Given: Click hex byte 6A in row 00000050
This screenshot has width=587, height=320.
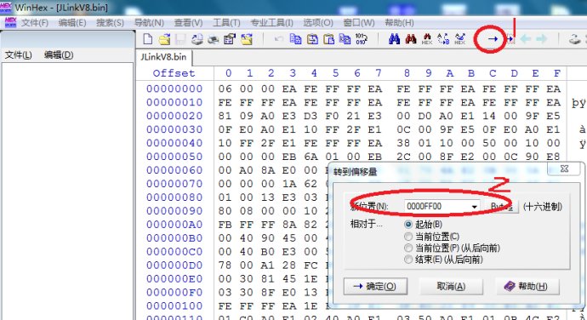Looking at the screenshot, I should tap(311, 157).
